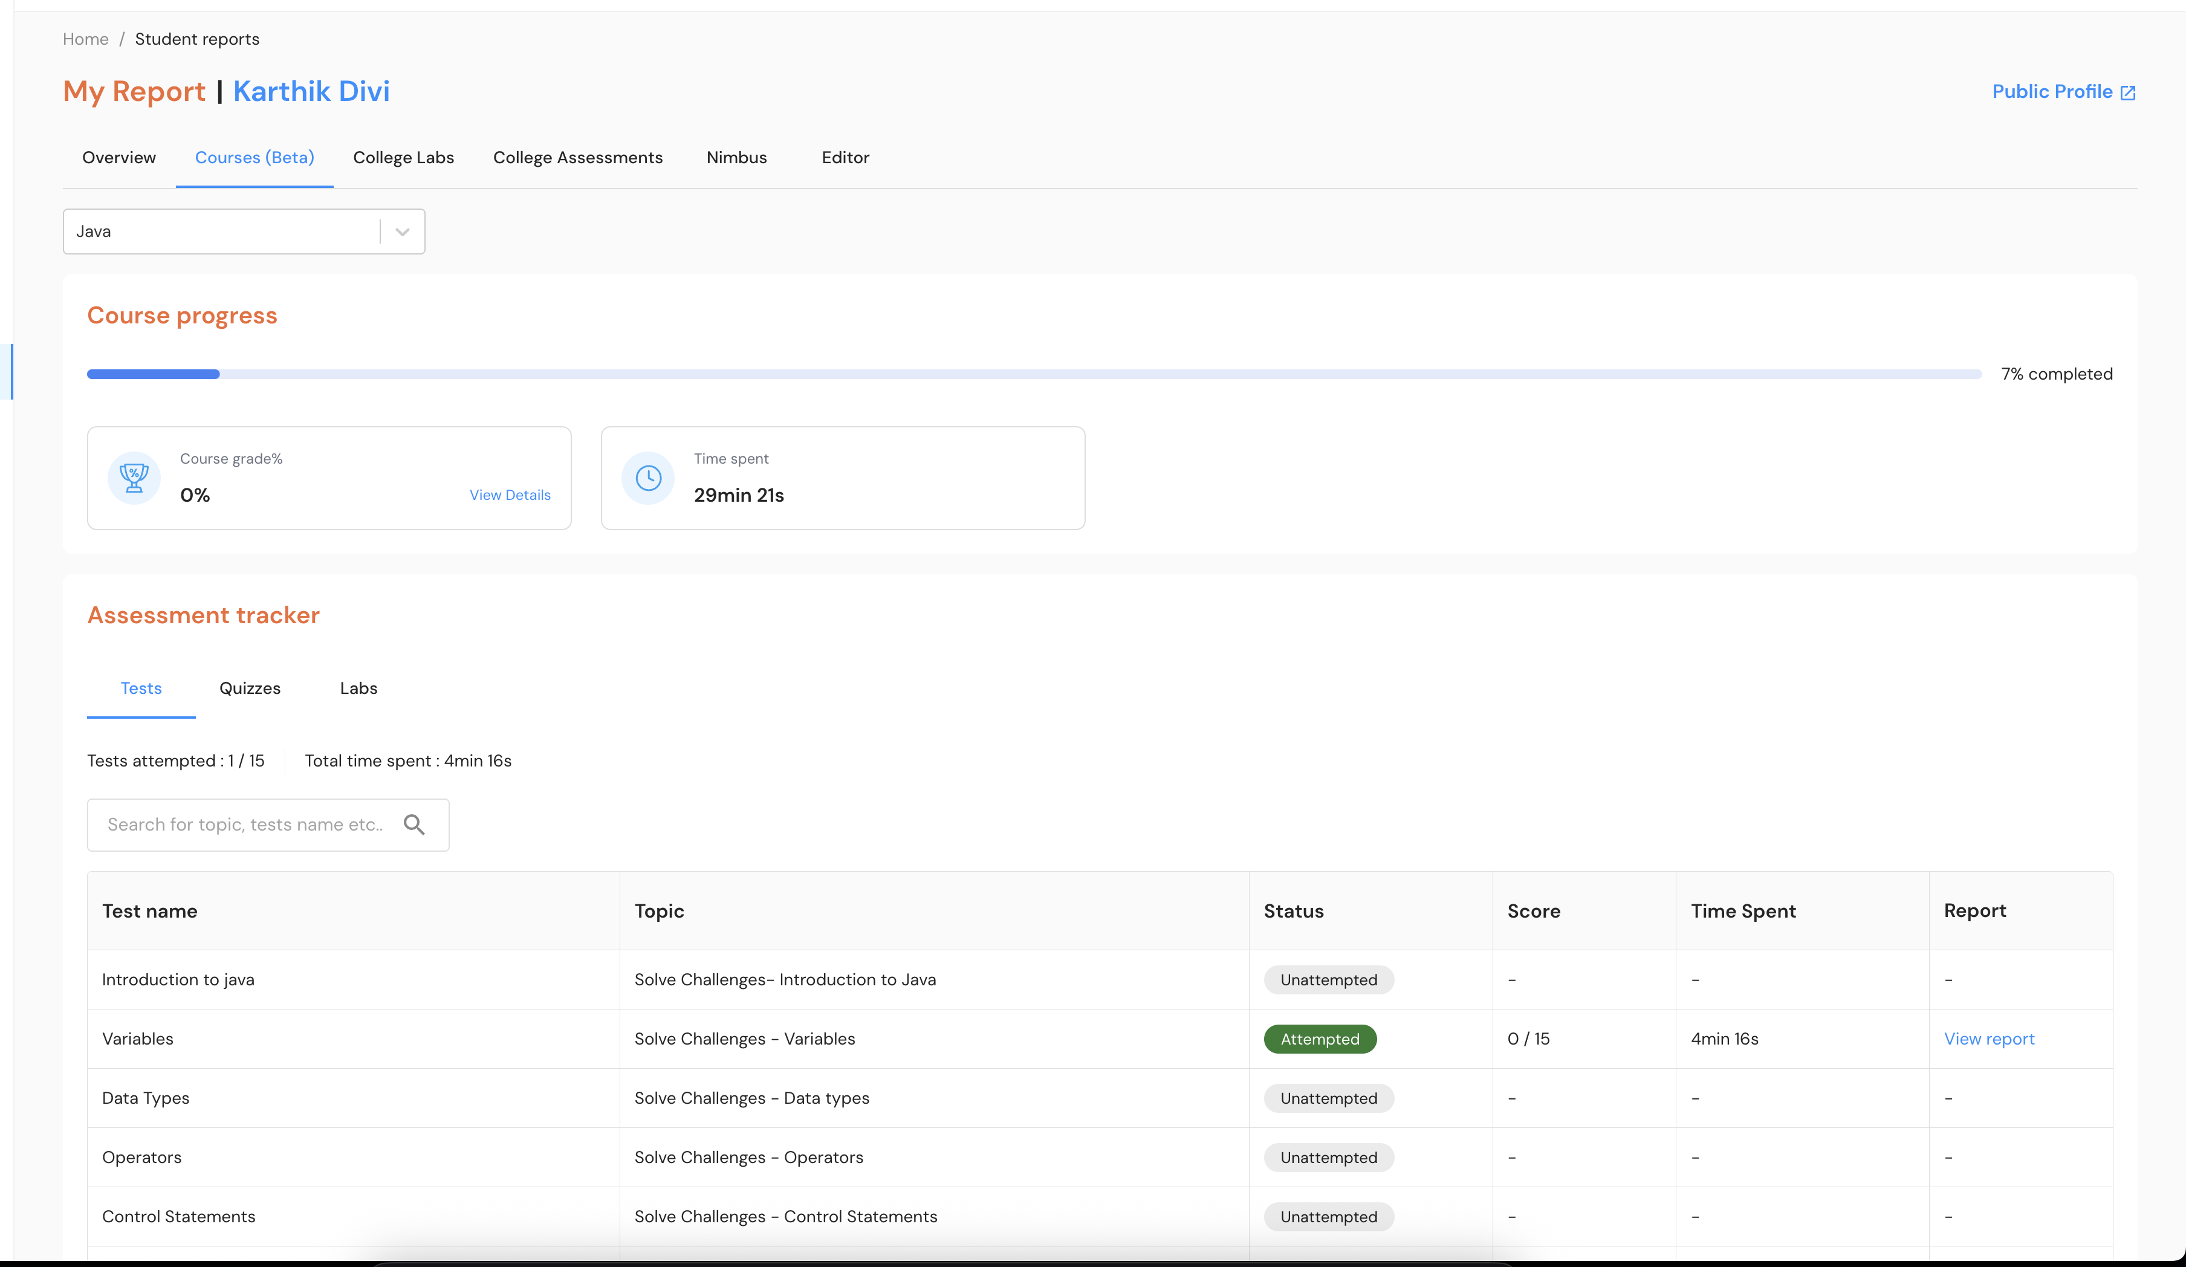Screen dimensions: 2186x1267
Task: Open the Editor tab
Action: point(845,158)
